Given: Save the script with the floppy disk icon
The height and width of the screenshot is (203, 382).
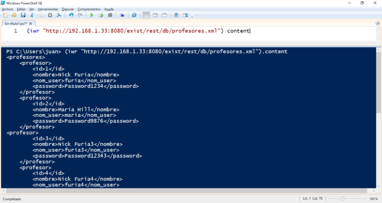Looking at the screenshot, I should click(23, 15).
